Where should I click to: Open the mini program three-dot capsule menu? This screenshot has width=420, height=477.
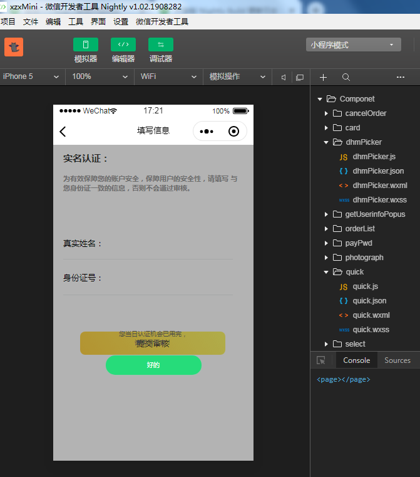tap(207, 132)
